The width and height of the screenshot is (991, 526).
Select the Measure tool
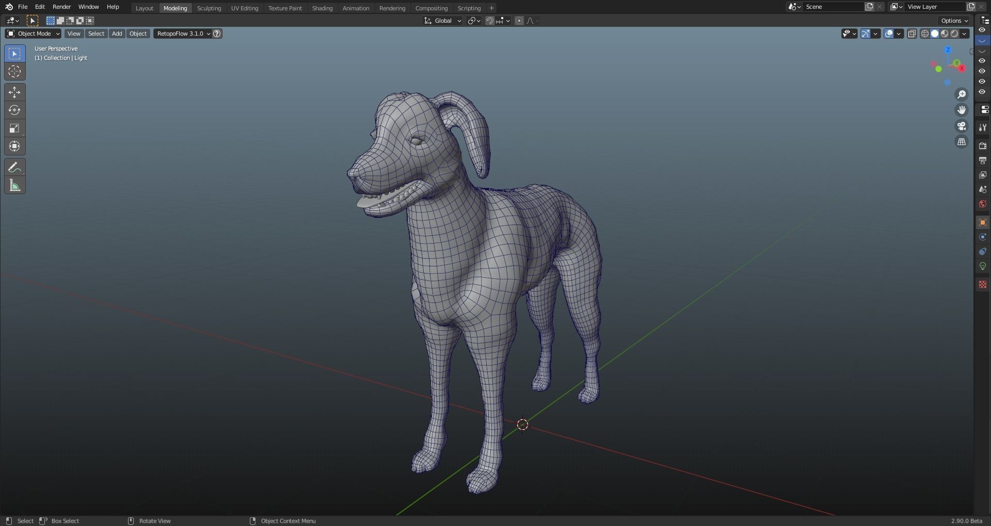click(x=14, y=185)
